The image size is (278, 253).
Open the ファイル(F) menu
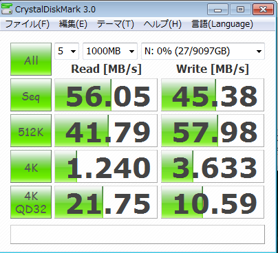(27, 24)
